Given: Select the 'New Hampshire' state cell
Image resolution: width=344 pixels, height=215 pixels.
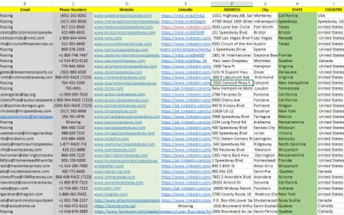Looking at the screenshot, I should (x=297, y=83).
